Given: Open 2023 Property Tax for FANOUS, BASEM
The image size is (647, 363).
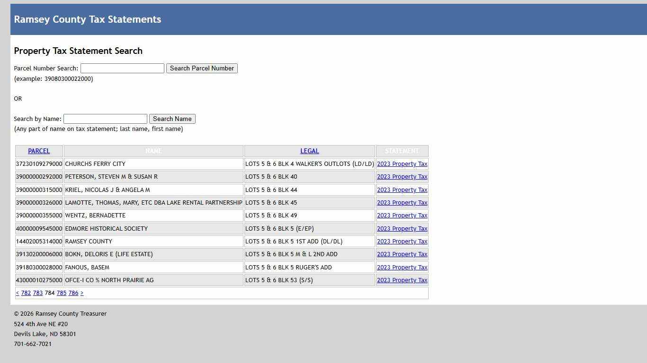Looking at the screenshot, I should (402, 267).
